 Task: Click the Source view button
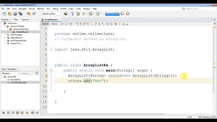pyautogui.click(x=45, y=24)
